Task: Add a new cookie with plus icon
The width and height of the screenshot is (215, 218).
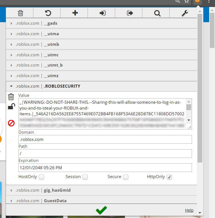Action: [75, 13]
